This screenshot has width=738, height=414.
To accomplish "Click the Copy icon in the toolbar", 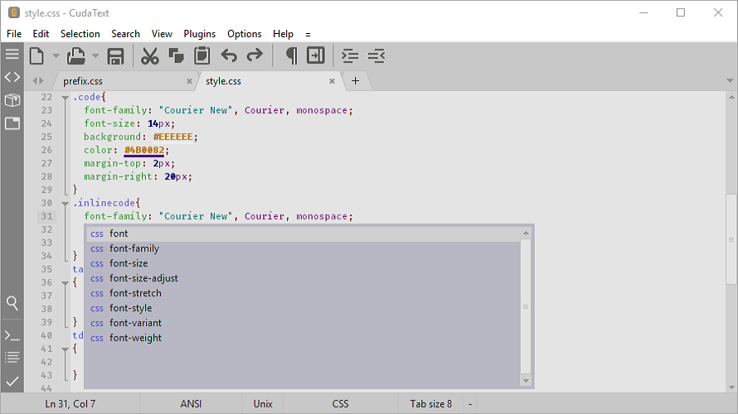I will [x=176, y=56].
